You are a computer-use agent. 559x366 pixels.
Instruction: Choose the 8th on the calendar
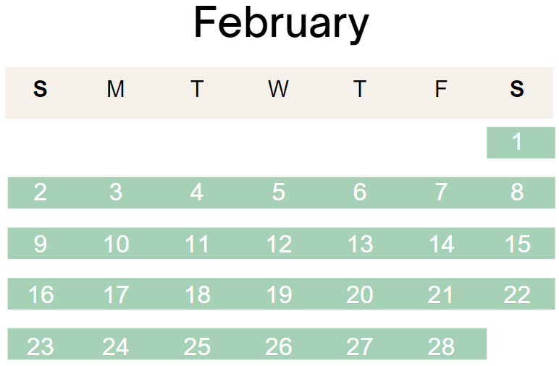[x=517, y=192]
